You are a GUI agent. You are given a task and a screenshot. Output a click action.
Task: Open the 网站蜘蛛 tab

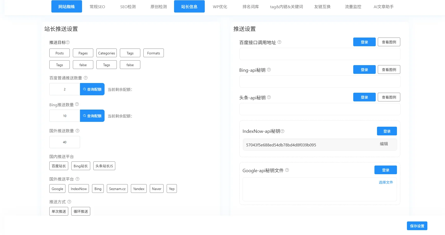(x=67, y=6)
